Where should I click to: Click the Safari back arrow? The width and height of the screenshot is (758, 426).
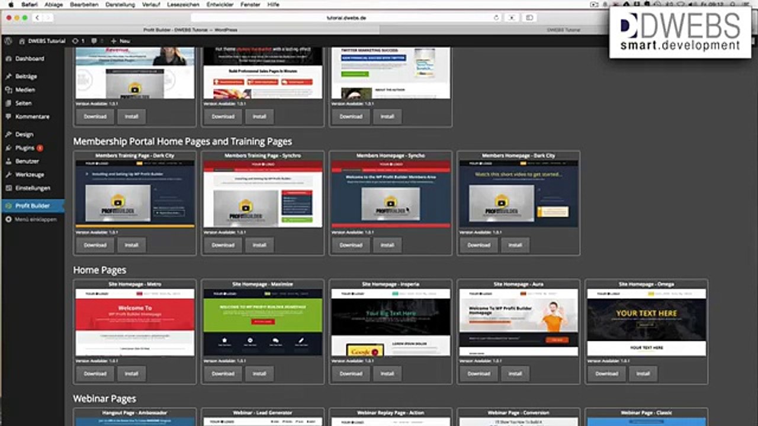(x=37, y=18)
